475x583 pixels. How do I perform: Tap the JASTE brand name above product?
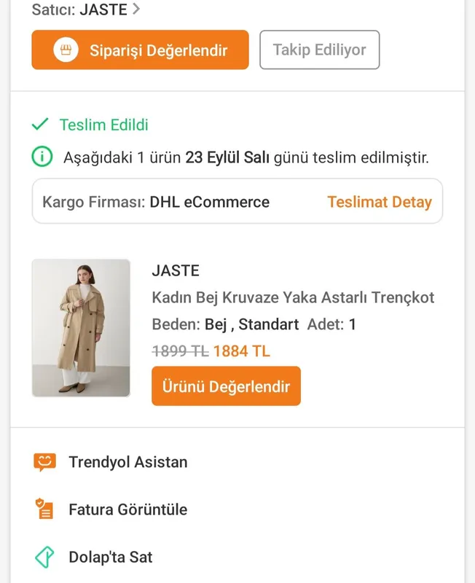click(x=176, y=270)
